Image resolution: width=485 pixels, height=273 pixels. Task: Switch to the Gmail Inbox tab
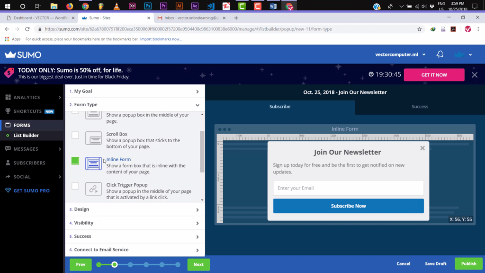[x=191, y=18]
